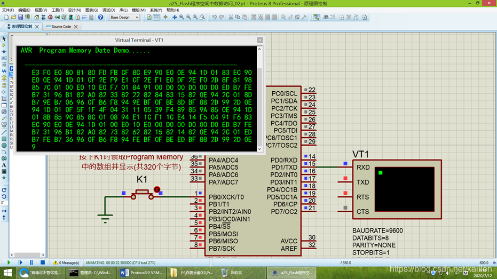Stop the simulation
This screenshot has width=497, height=279.
pos(43,262)
